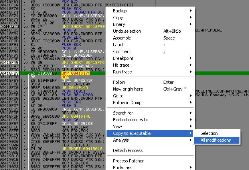Select hex bytes 68 11000100
249x170 pixels.
tap(43, 91)
